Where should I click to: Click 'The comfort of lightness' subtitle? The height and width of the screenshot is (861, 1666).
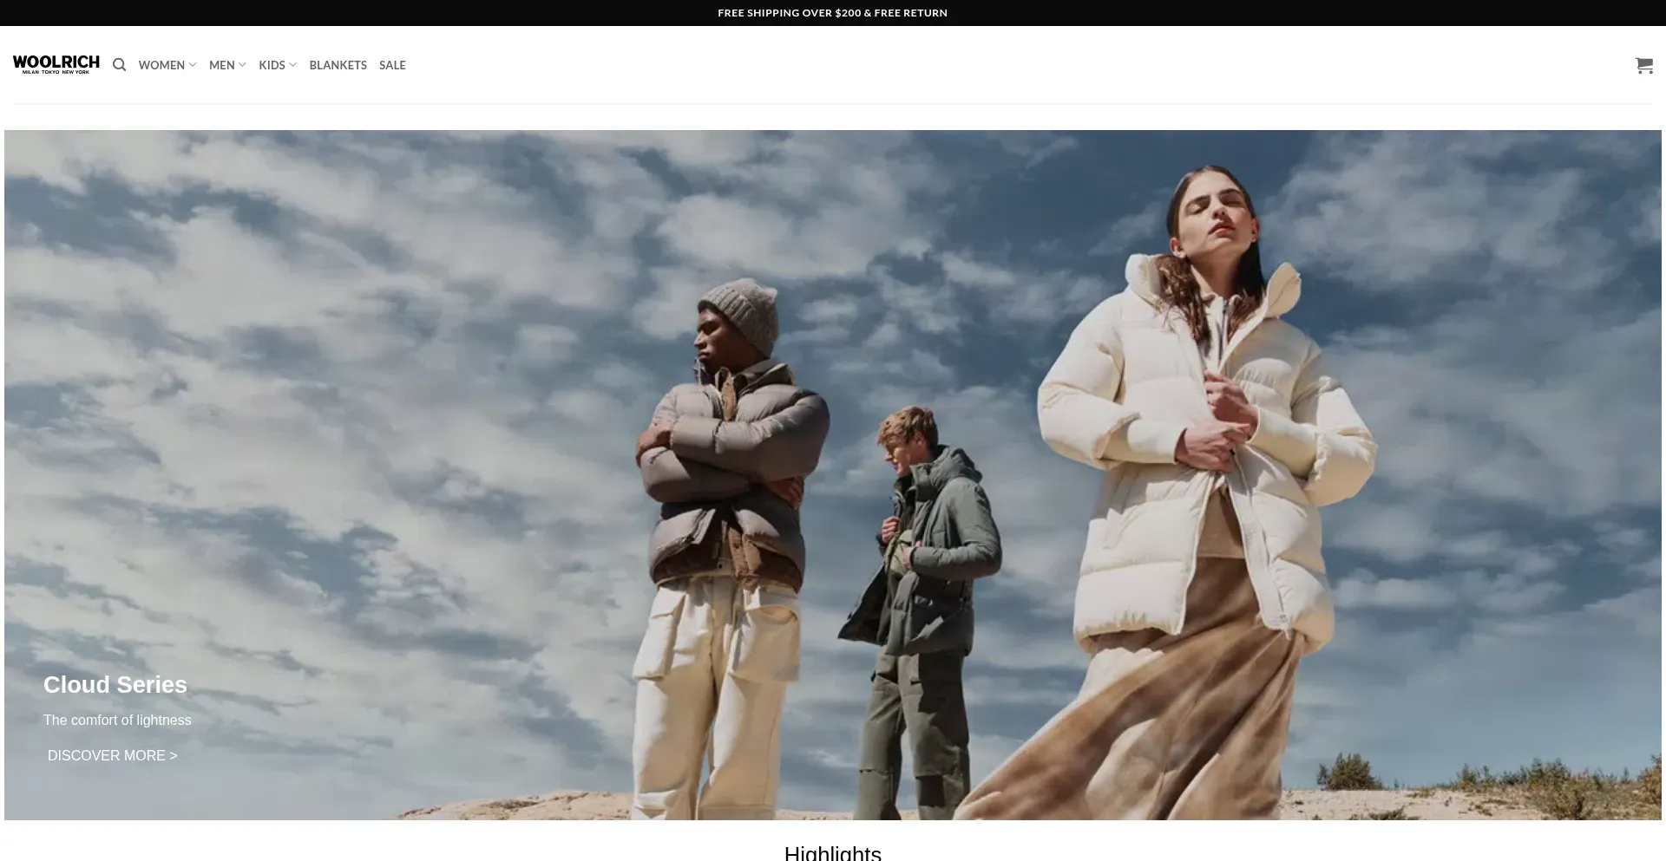pos(117,720)
